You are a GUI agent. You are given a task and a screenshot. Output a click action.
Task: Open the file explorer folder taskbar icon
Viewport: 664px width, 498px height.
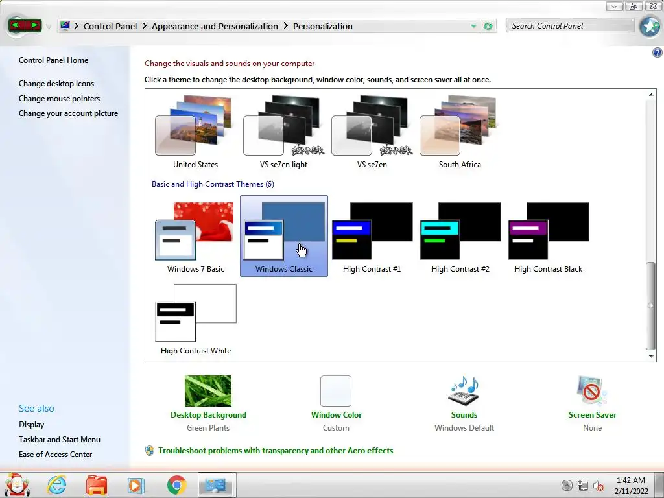(x=97, y=485)
